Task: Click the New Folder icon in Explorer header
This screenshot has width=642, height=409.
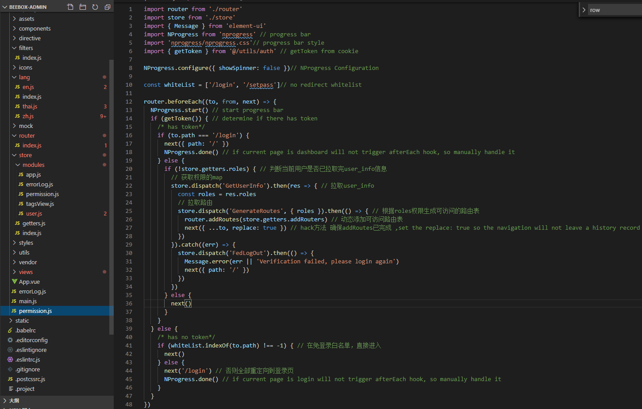Action: pos(83,7)
